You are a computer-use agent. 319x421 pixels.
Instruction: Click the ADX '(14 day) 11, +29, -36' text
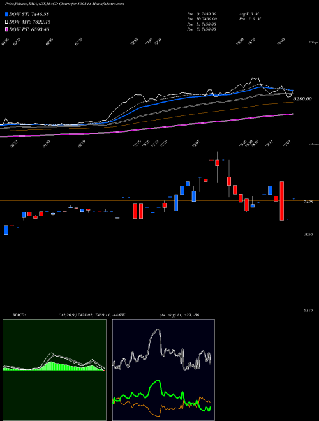click(x=179, y=315)
